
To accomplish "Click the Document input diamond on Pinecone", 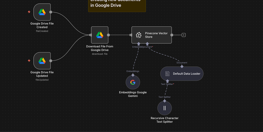I will [x=147, y=44].
